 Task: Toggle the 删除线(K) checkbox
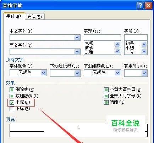pyautogui.click(x=12, y=90)
